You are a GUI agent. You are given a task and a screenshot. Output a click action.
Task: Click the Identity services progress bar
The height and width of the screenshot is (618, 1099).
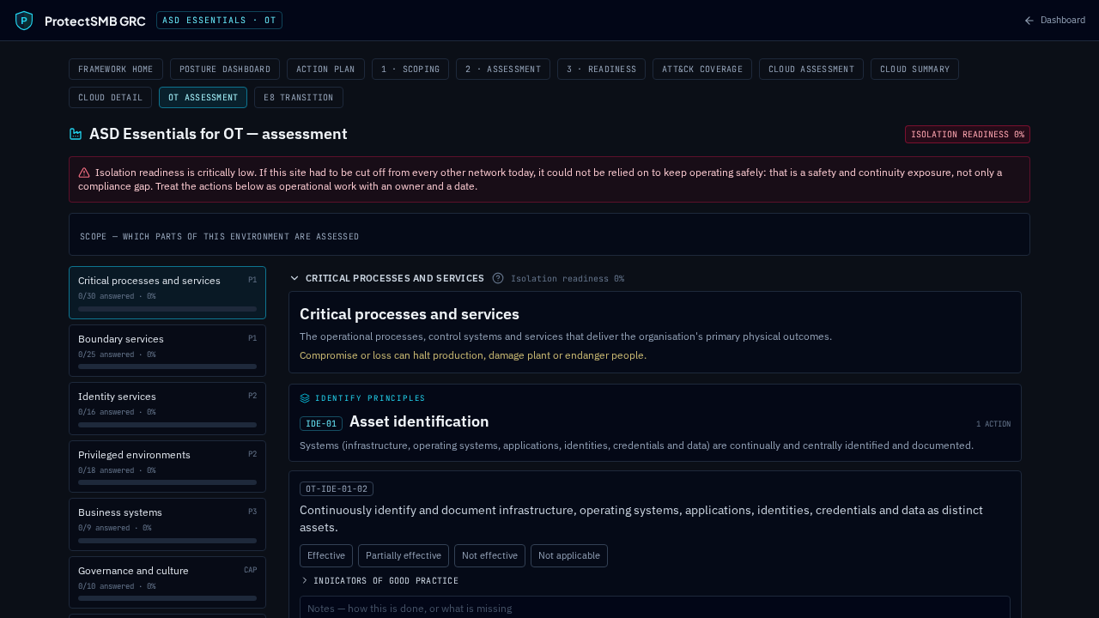coord(167,425)
